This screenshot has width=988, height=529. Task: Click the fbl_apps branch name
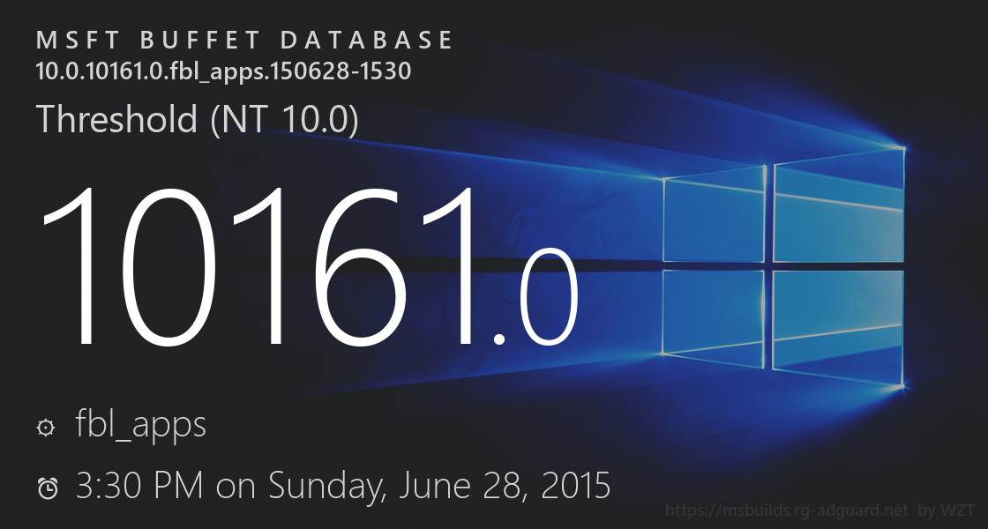pos(140,424)
